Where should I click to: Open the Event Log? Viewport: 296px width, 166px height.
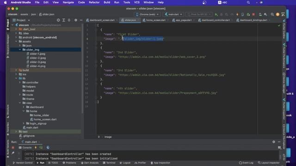point(246,163)
